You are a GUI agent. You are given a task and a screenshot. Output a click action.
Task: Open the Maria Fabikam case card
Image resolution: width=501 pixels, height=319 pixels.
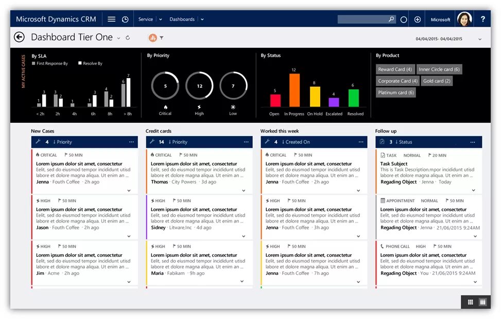coord(199,264)
